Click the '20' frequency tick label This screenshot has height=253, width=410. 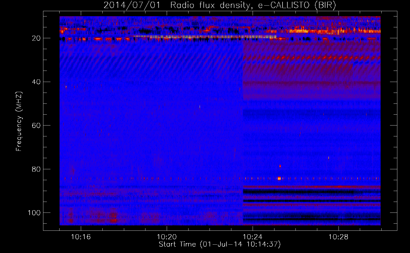[x=36, y=38]
